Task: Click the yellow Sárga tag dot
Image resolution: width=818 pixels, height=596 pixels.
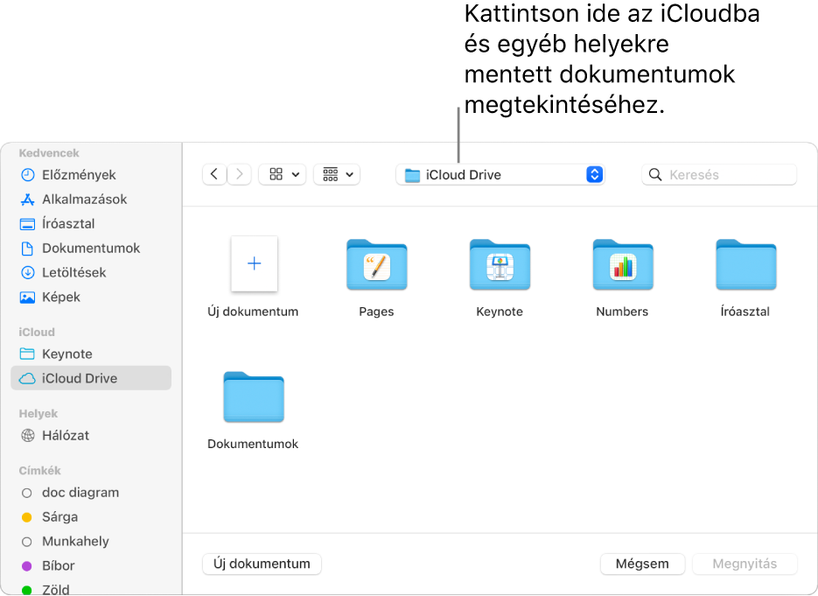Action: (26, 517)
